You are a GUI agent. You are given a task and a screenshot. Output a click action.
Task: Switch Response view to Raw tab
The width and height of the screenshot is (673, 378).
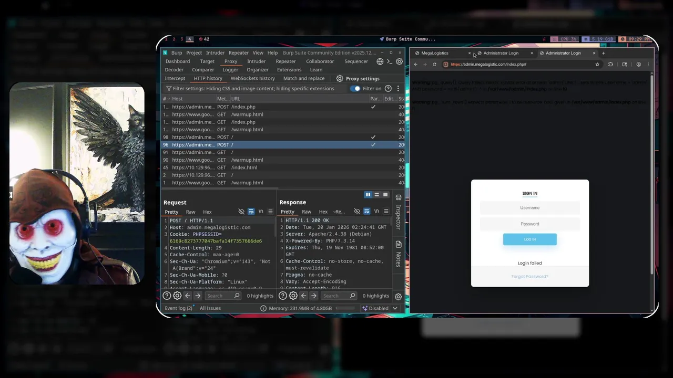pos(307,212)
